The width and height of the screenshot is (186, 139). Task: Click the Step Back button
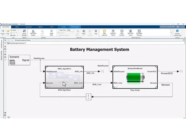point(77,33)
